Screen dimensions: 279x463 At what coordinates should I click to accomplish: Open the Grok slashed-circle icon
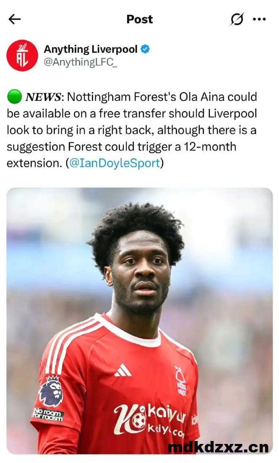[x=237, y=19]
